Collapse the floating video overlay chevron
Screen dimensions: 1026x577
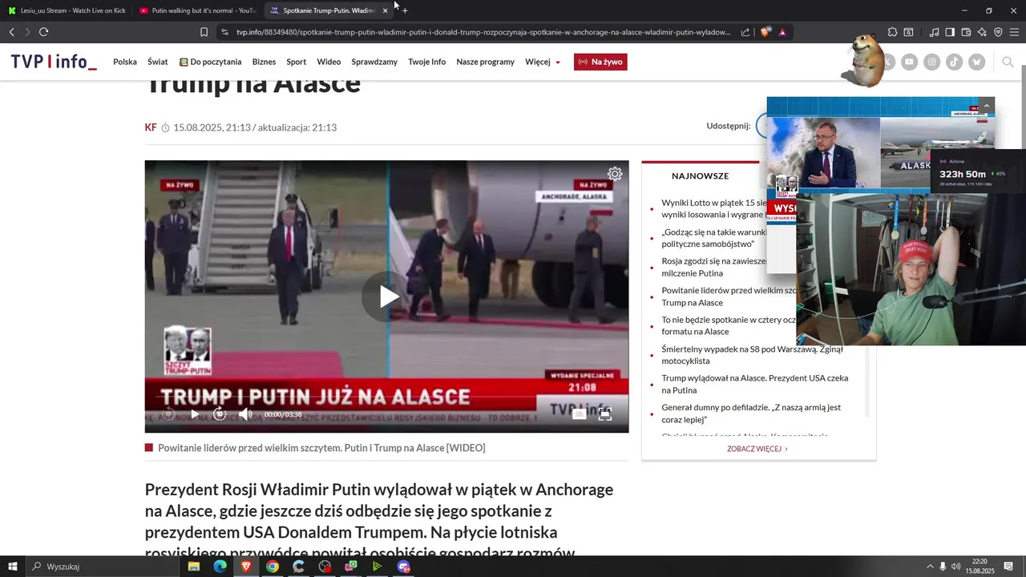(988, 105)
